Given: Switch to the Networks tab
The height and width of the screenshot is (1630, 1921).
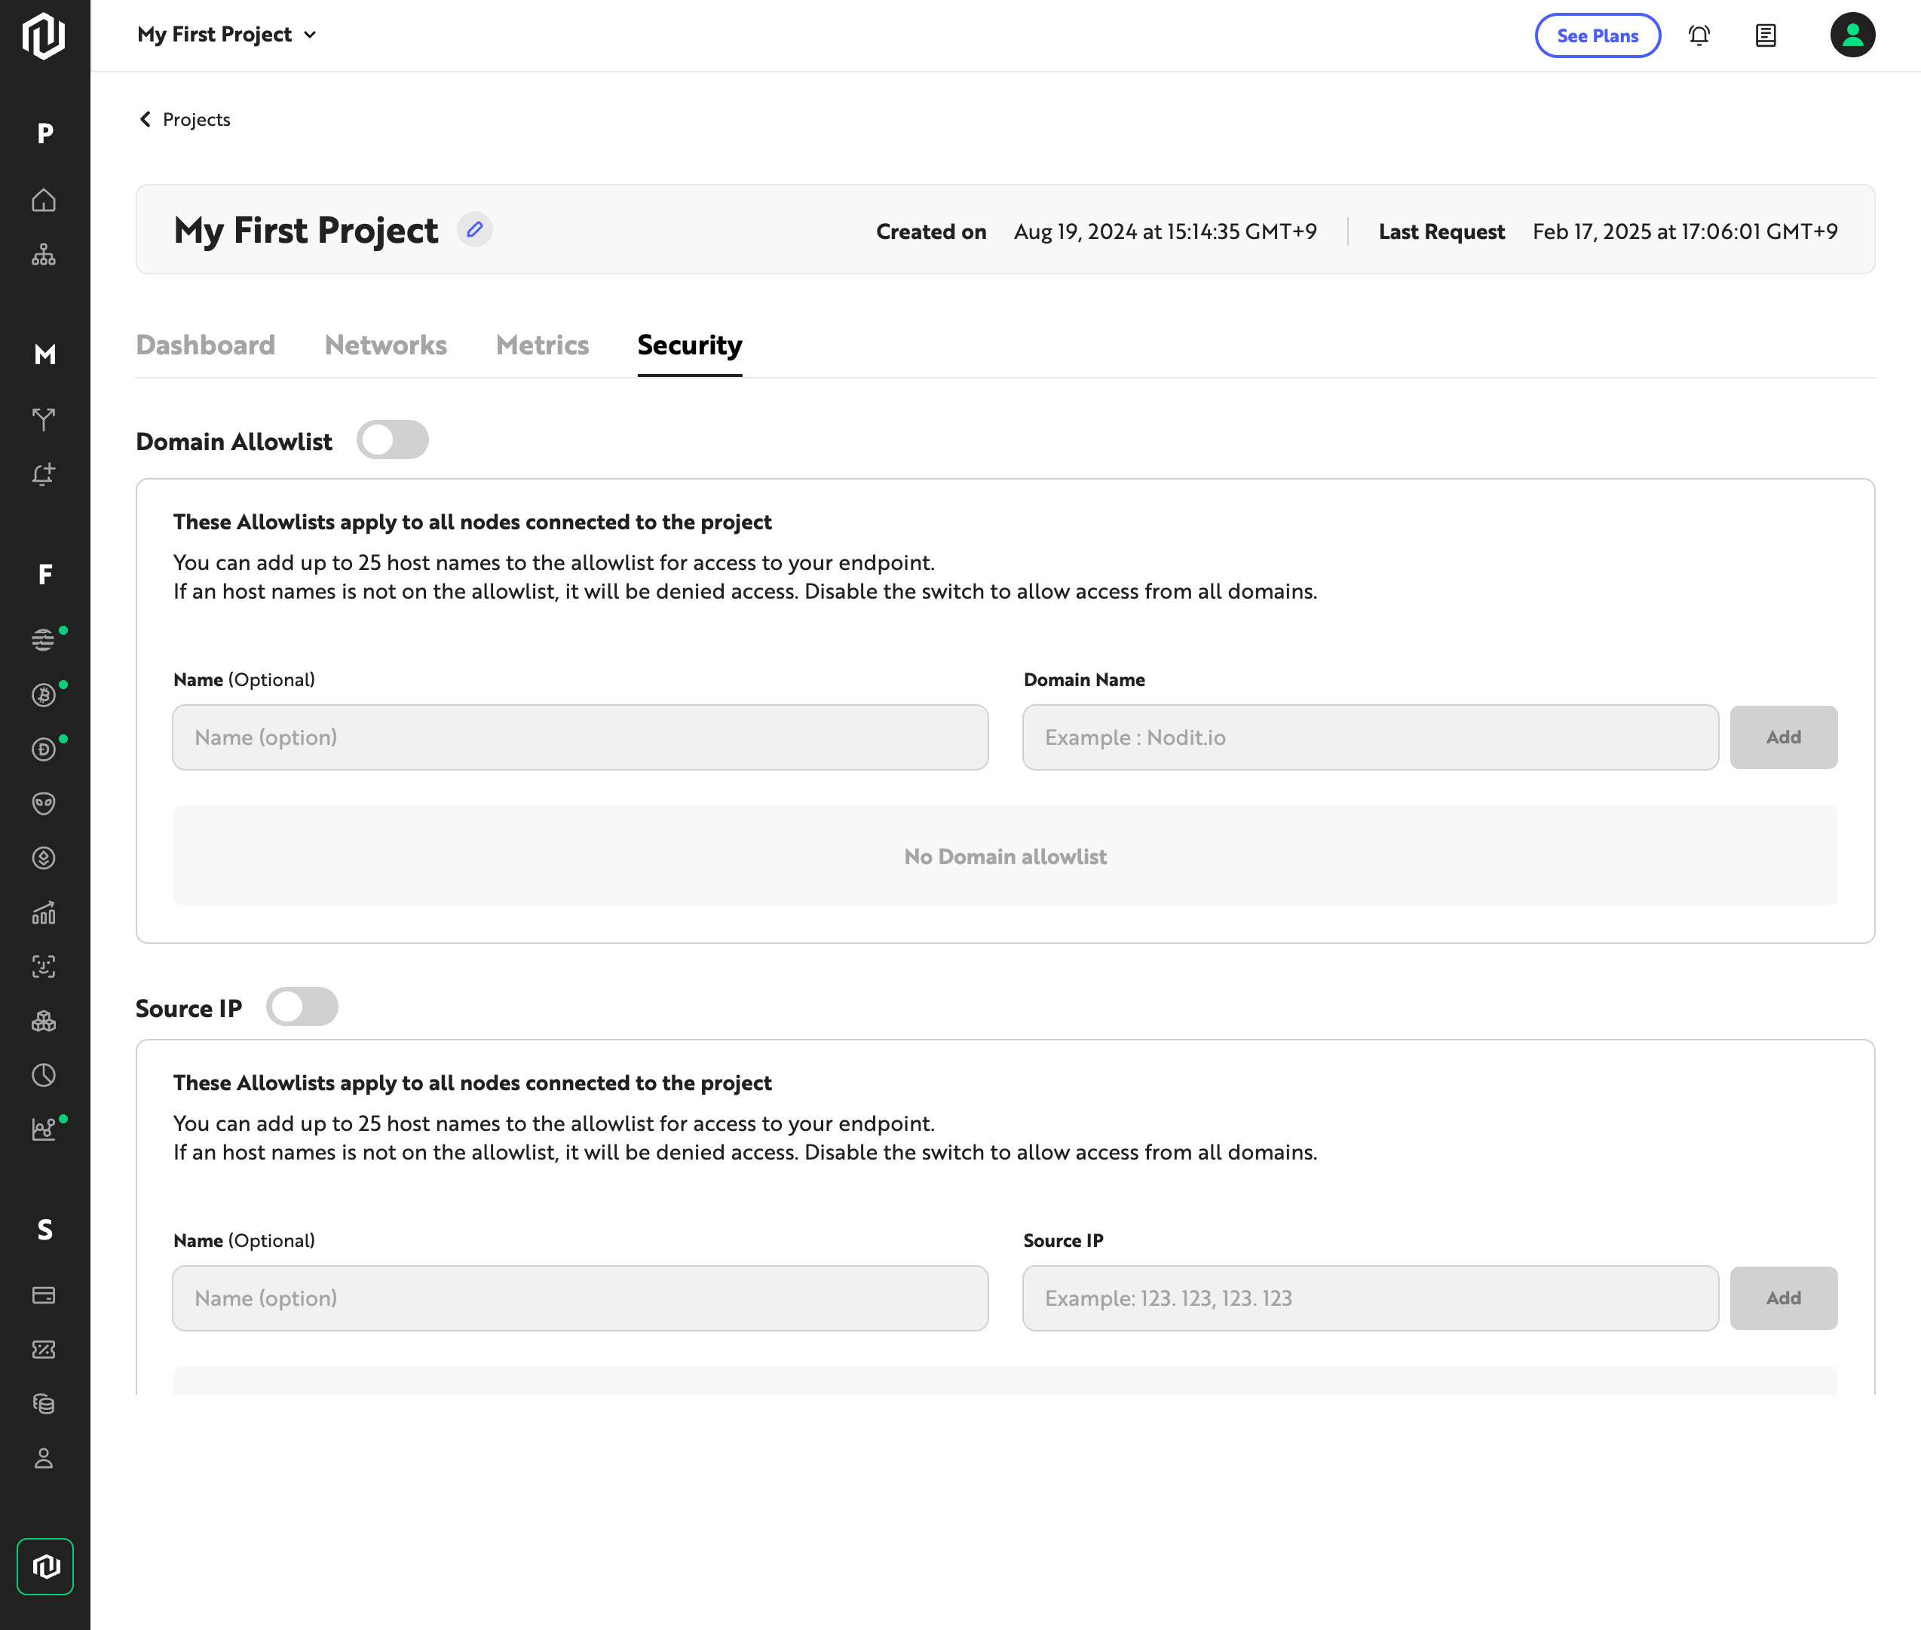Looking at the screenshot, I should tap(385, 345).
